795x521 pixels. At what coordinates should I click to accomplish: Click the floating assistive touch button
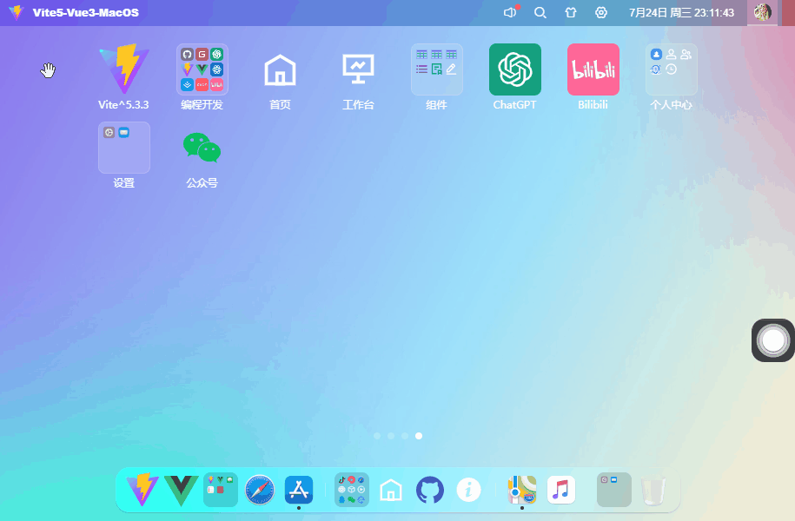click(x=772, y=340)
